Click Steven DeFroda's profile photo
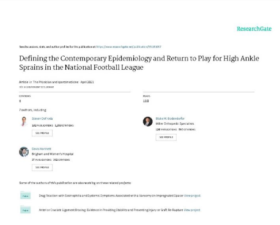Viewport: 280px width, 225px height. click(x=24, y=122)
